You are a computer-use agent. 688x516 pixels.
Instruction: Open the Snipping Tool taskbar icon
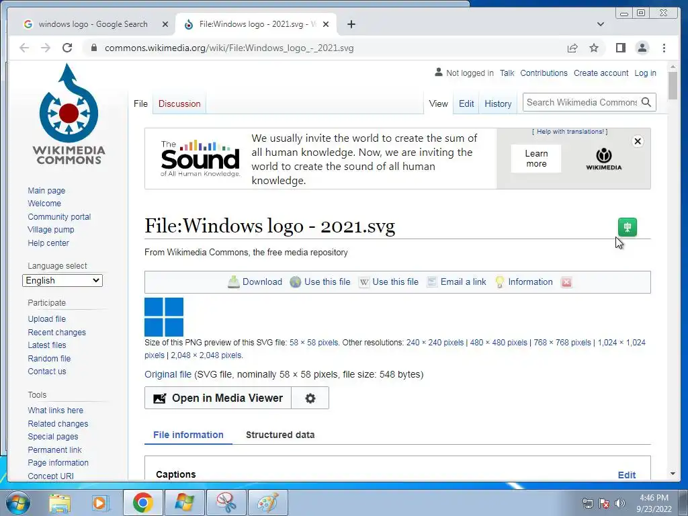(x=226, y=503)
